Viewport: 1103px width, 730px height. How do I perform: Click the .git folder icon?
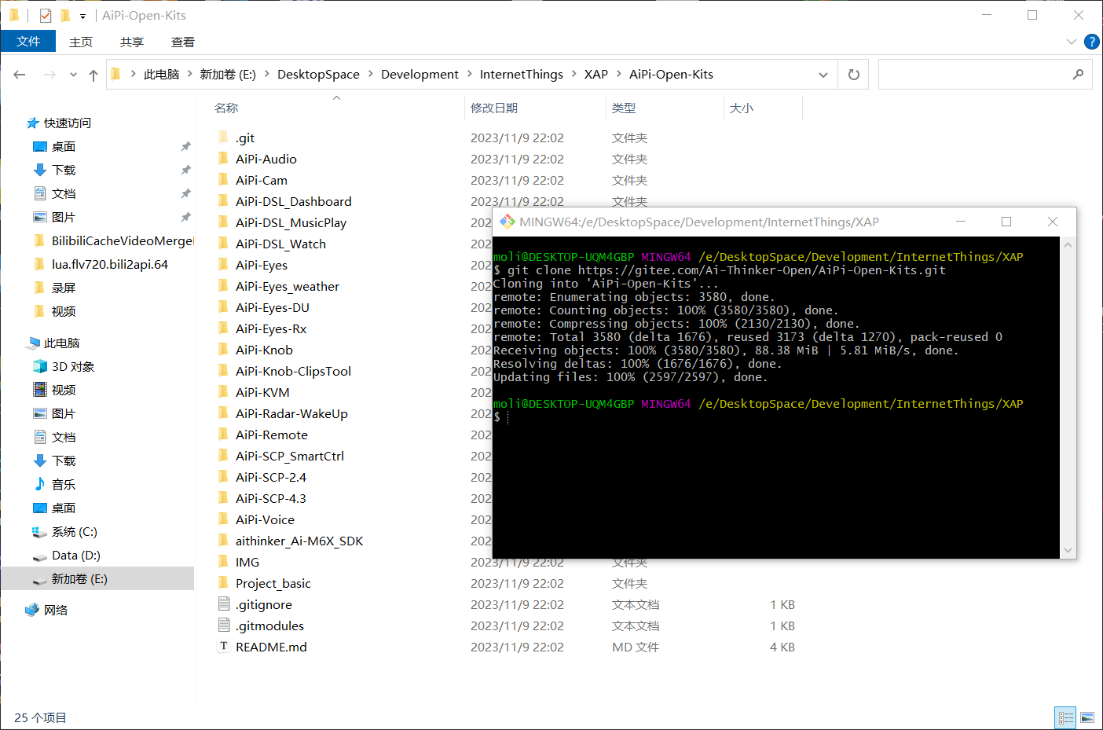(x=223, y=138)
